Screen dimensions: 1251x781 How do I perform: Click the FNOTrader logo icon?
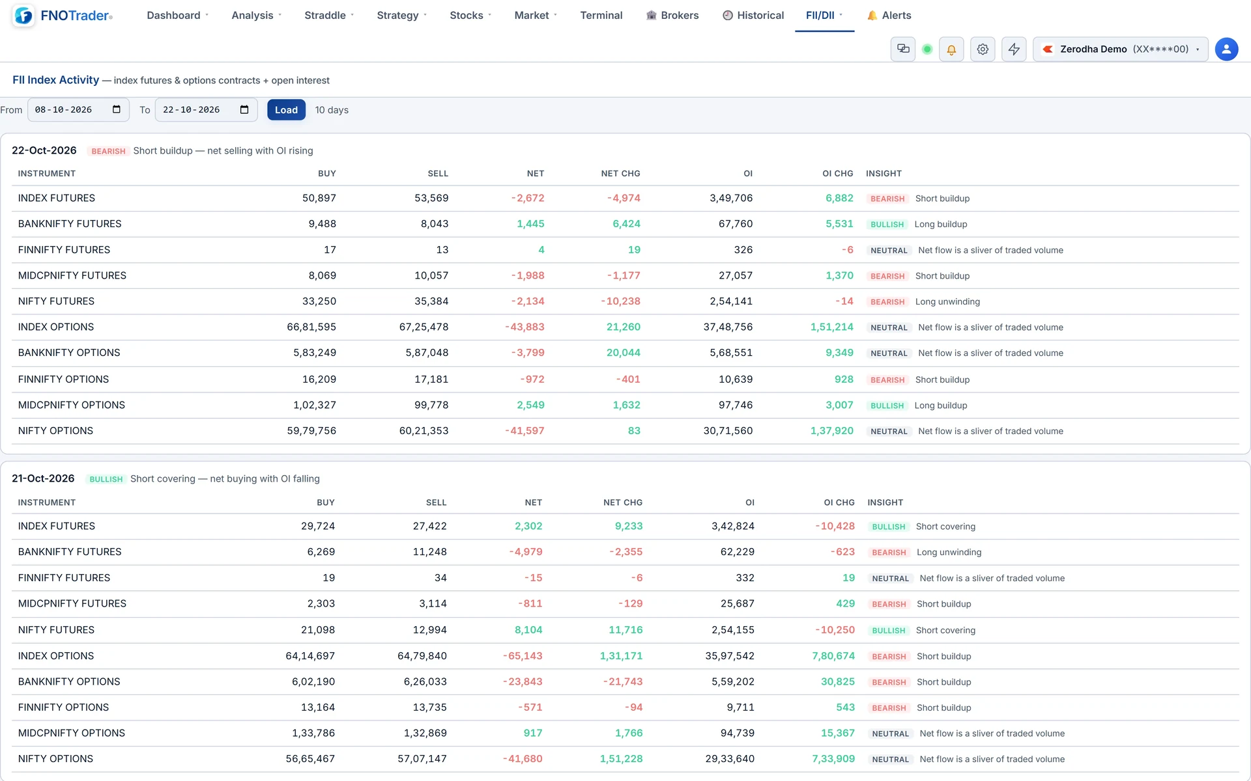(23, 16)
